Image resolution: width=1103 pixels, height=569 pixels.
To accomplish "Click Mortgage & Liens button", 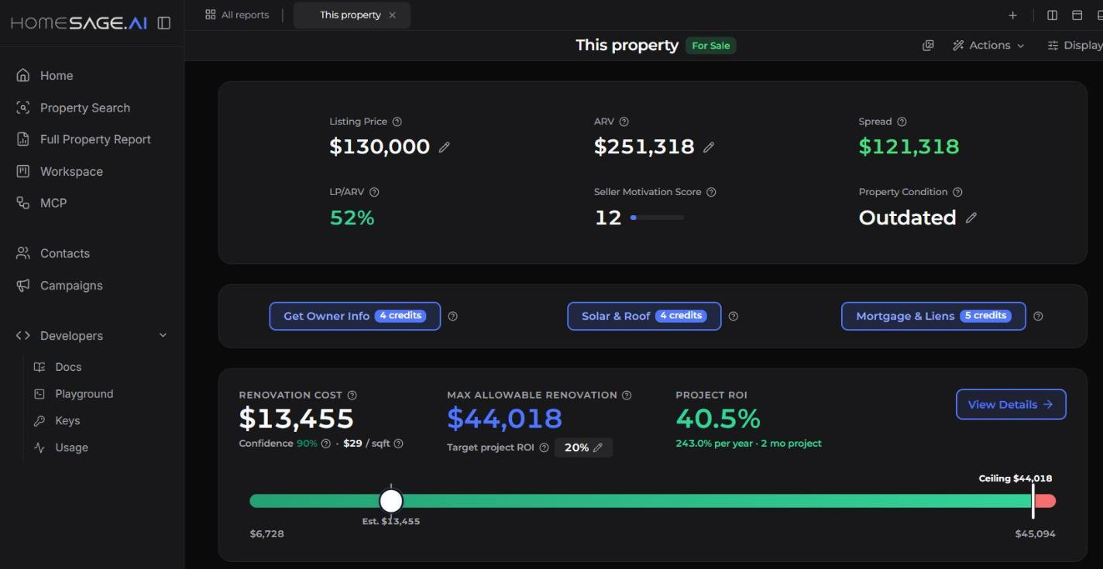I will coord(933,316).
